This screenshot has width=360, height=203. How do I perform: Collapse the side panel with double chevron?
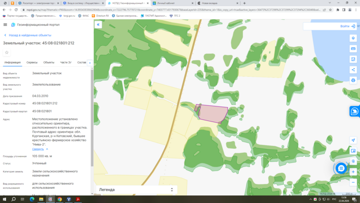[98, 24]
